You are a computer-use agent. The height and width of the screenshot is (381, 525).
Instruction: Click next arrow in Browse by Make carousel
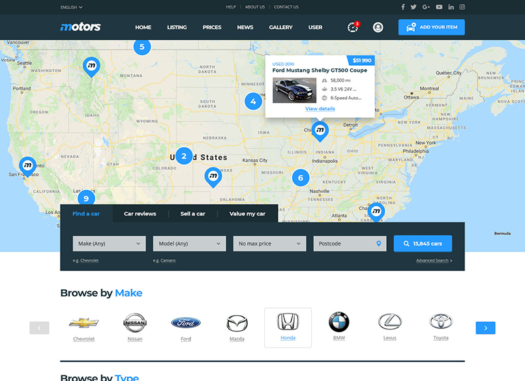point(485,328)
